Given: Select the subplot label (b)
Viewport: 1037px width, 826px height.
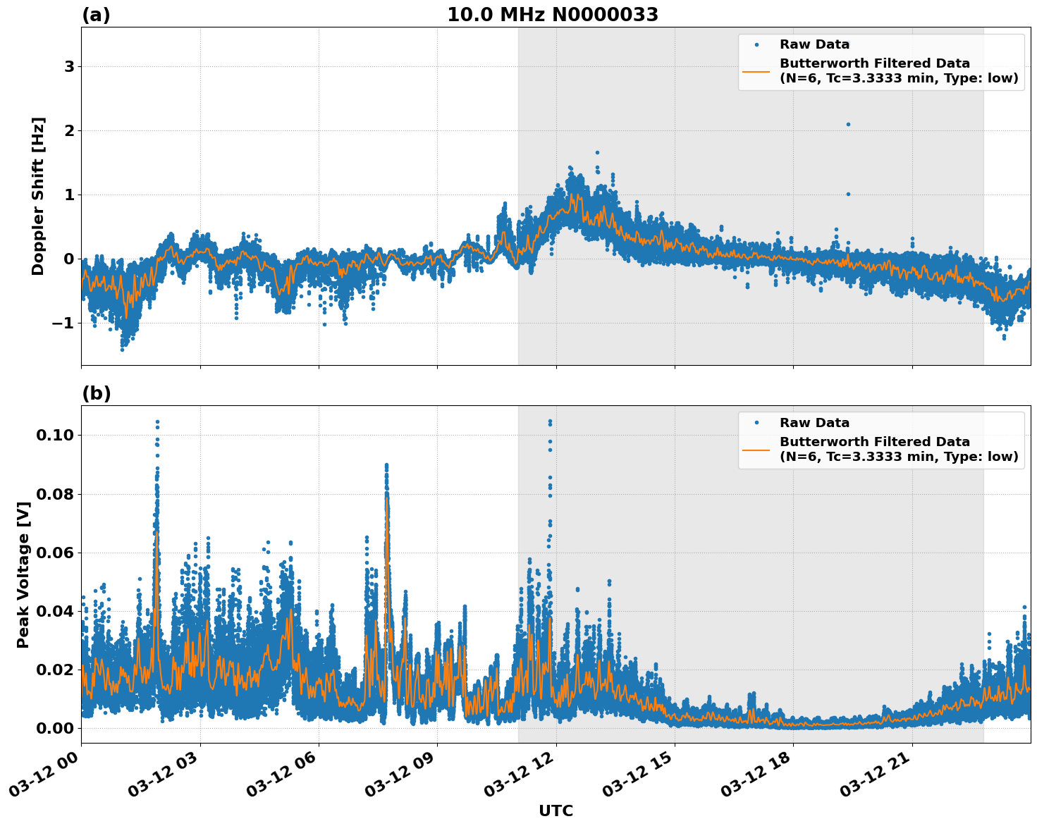Looking at the screenshot, I should tap(97, 393).
